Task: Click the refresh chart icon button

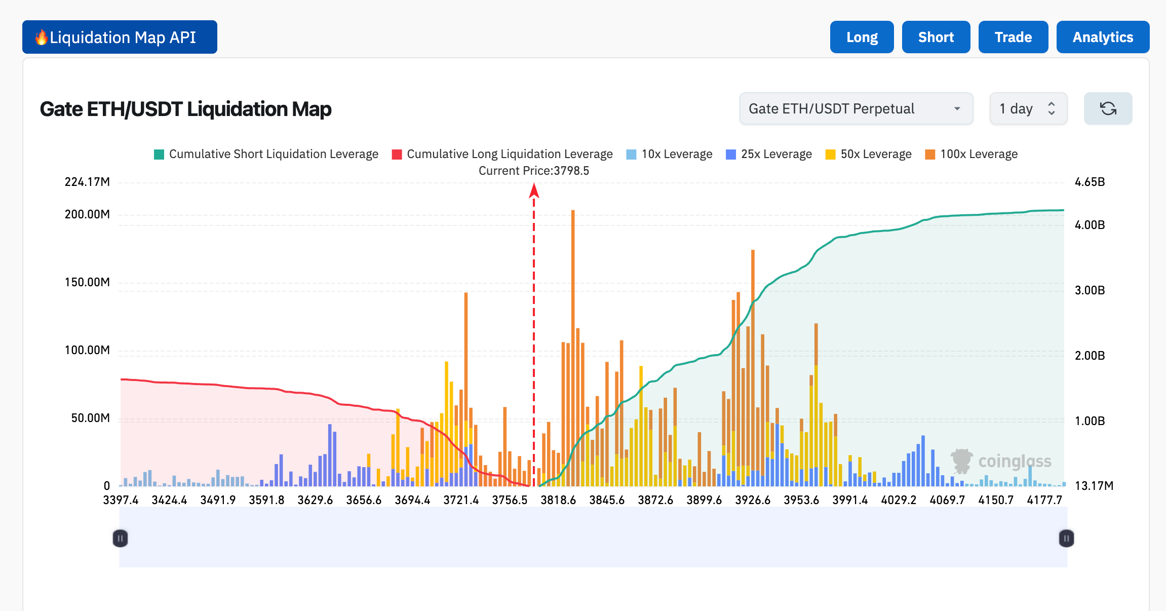Action: (x=1108, y=108)
